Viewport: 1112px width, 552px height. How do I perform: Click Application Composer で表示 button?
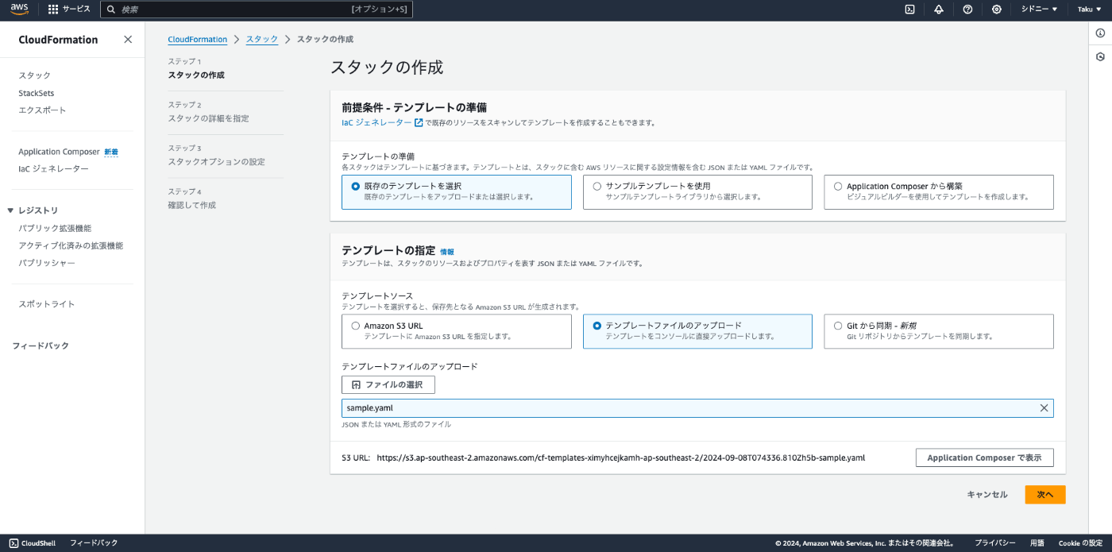[x=984, y=457]
